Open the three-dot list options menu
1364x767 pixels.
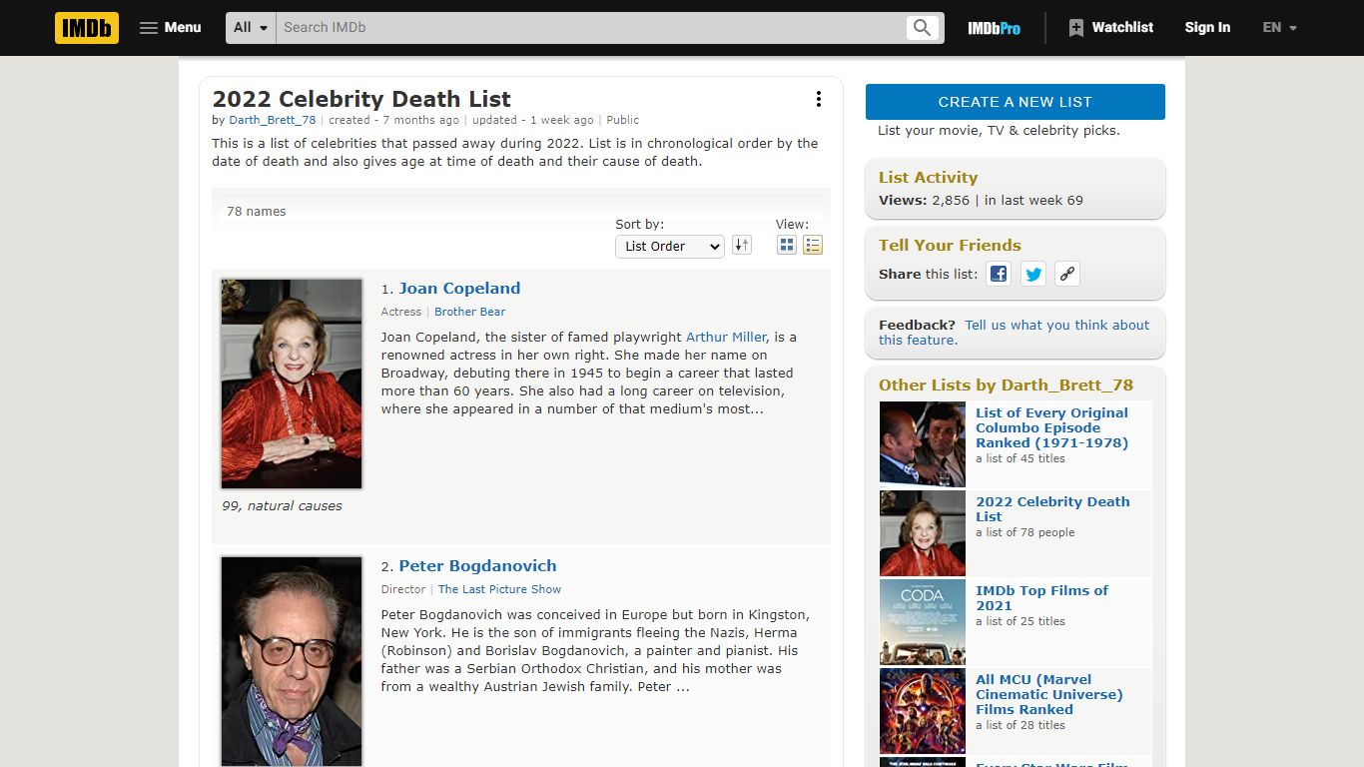(819, 99)
